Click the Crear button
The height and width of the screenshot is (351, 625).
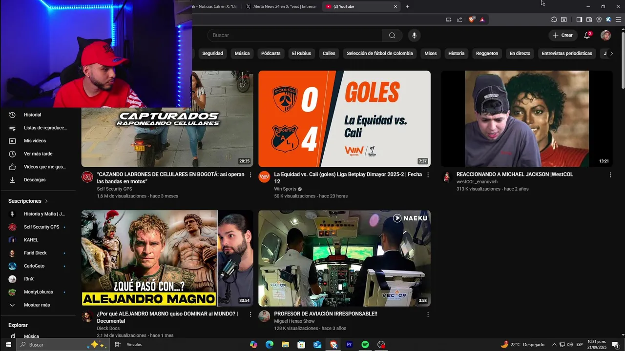[563, 35]
